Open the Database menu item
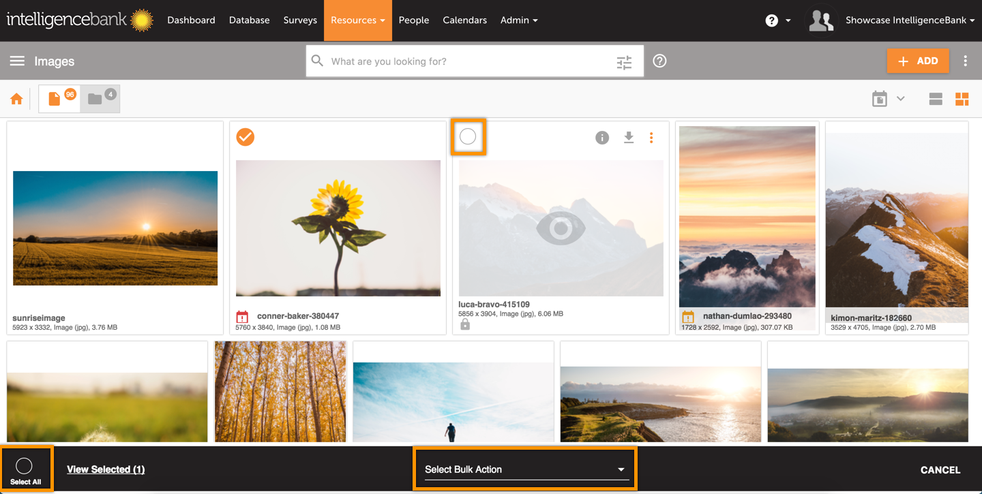 (x=250, y=20)
